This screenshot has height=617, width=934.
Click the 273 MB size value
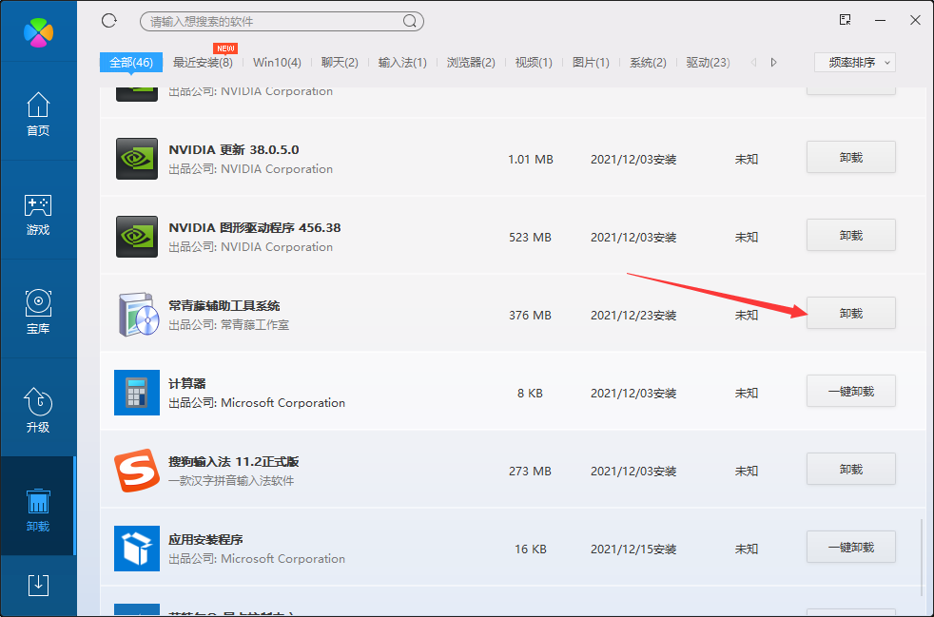click(530, 472)
